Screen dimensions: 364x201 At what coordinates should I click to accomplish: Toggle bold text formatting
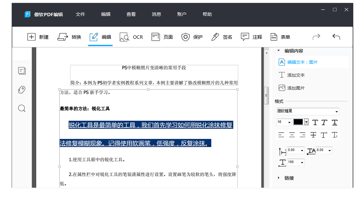315,123
